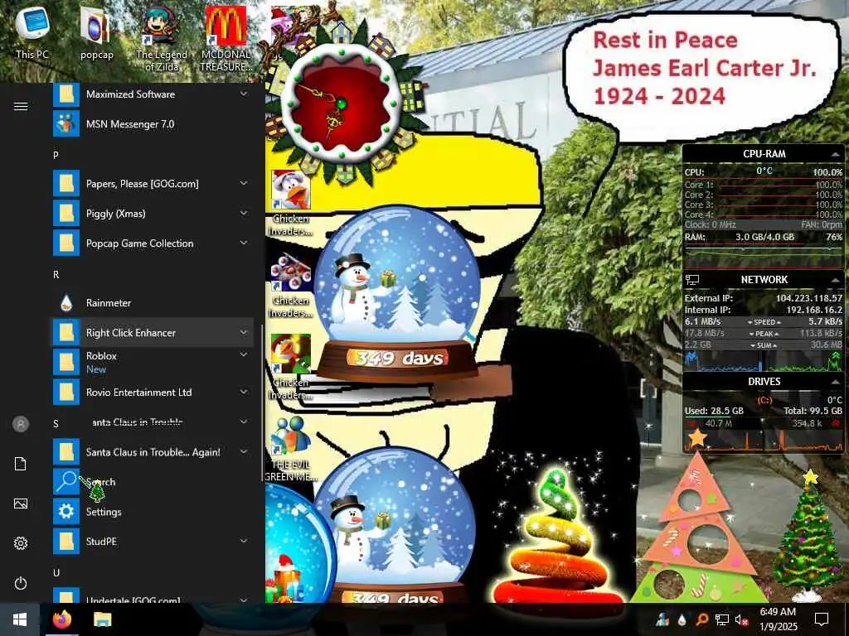Expand the Start menu hamburger button

point(21,106)
